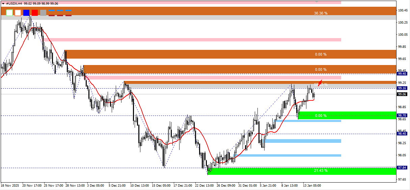Click the rightmost dark red dash button
This screenshot has height=190, width=410.
pos(69,15)
